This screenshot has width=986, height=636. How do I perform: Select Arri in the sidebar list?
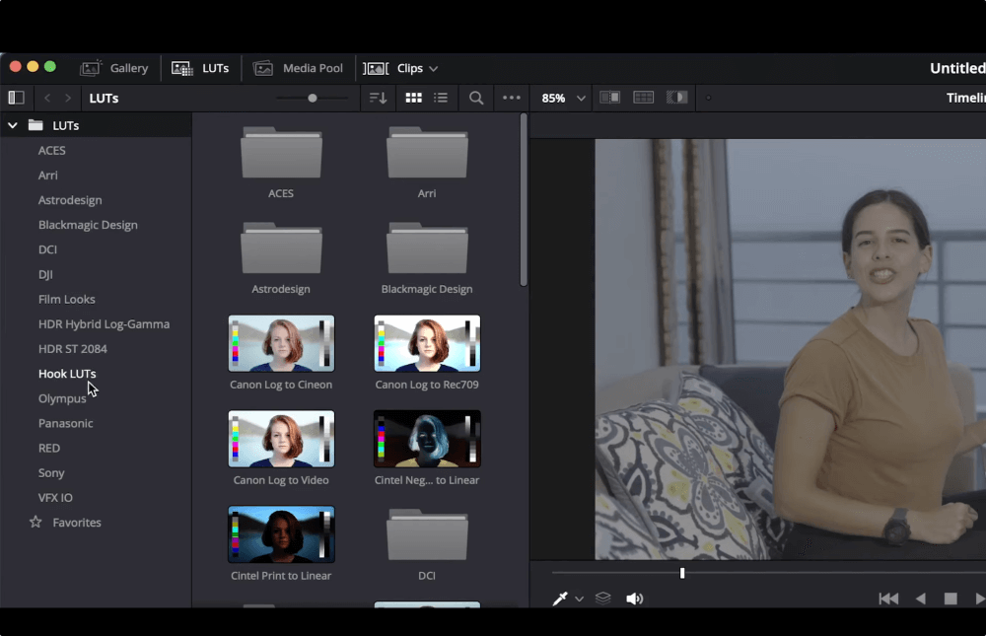pyautogui.click(x=47, y=175)
